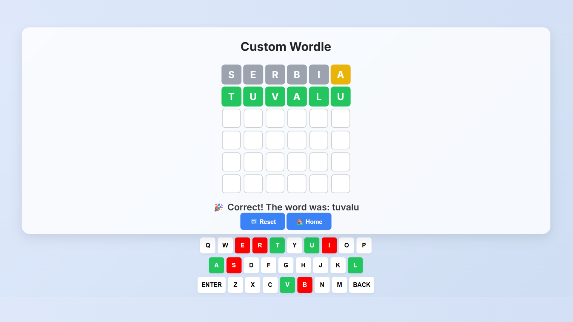This screenshot has width=573, height=322.
Task: Click the first empty tile in third row
Action: click(x=231, y=118)
